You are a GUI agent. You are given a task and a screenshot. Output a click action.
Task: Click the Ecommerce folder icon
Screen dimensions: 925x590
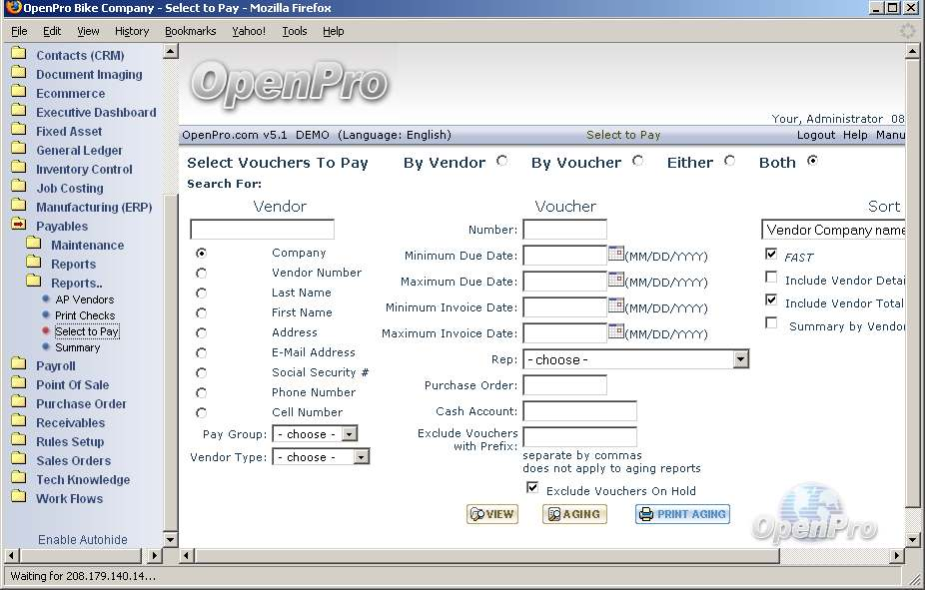19,92
